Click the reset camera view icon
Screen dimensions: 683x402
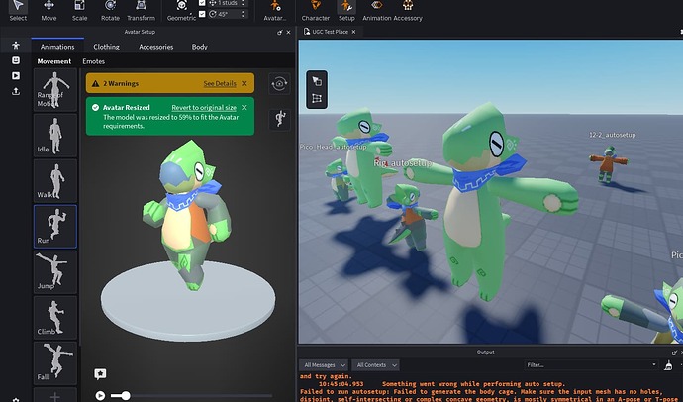(279, 84)
